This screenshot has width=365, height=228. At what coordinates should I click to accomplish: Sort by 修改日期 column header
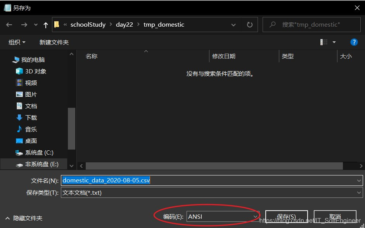[x=224, y=56]
